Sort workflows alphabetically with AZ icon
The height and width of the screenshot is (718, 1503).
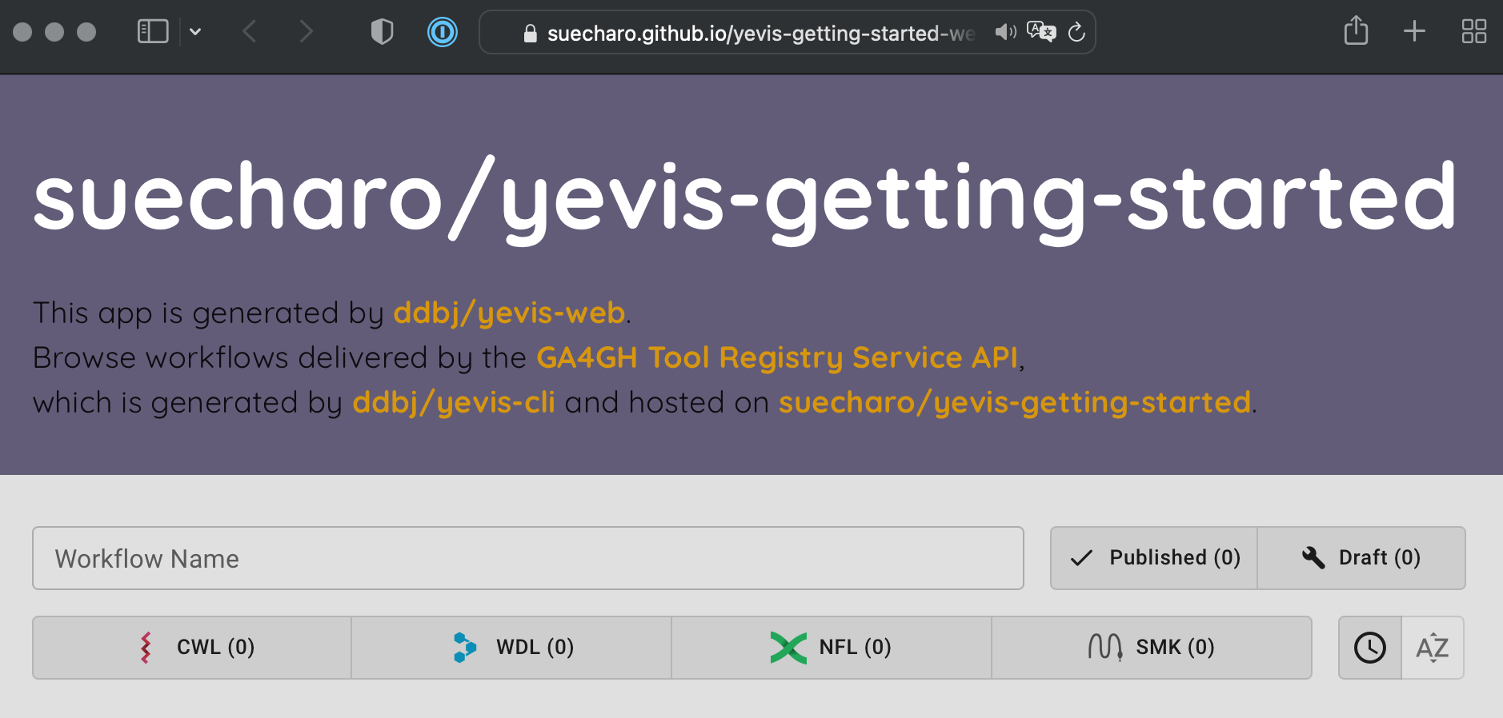(x=1433, y=648)
